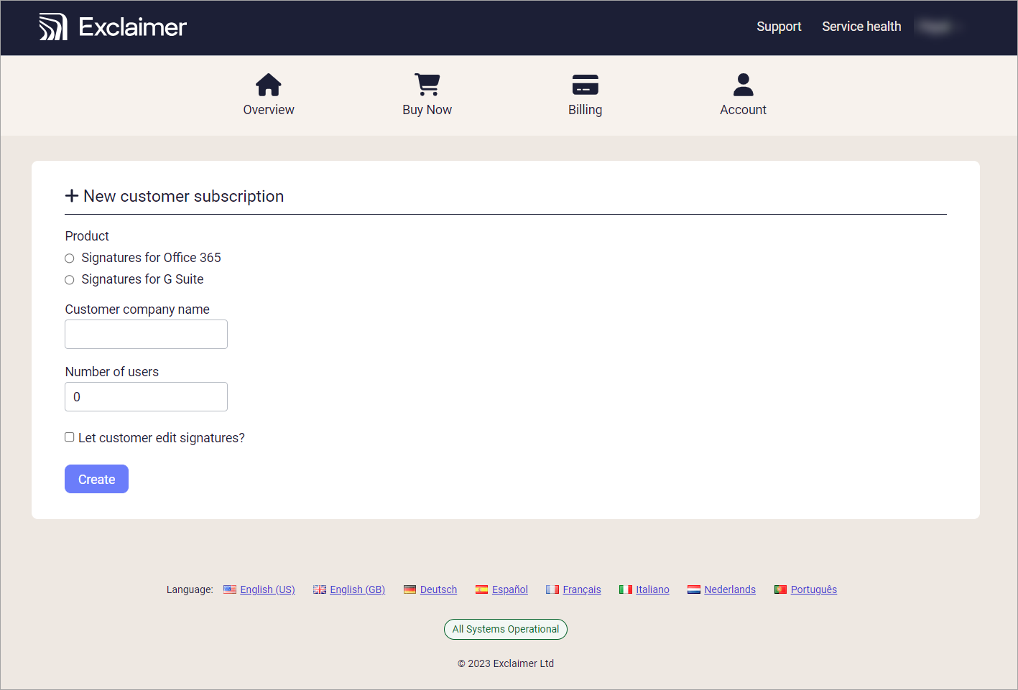This screenshot has width=1018, height=690.
Task: Open the blurred user account menu
Action: click(936, 27)
